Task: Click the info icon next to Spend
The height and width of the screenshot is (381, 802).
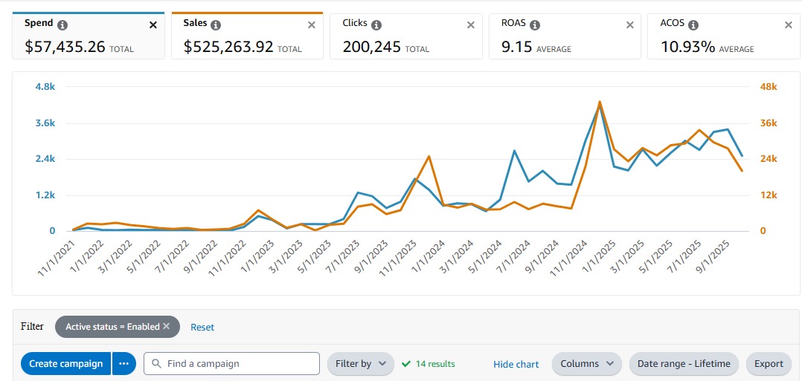Action: 62,25
